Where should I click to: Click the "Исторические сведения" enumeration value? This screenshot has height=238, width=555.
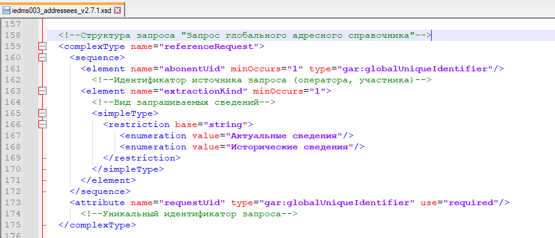tap(289, 147)
